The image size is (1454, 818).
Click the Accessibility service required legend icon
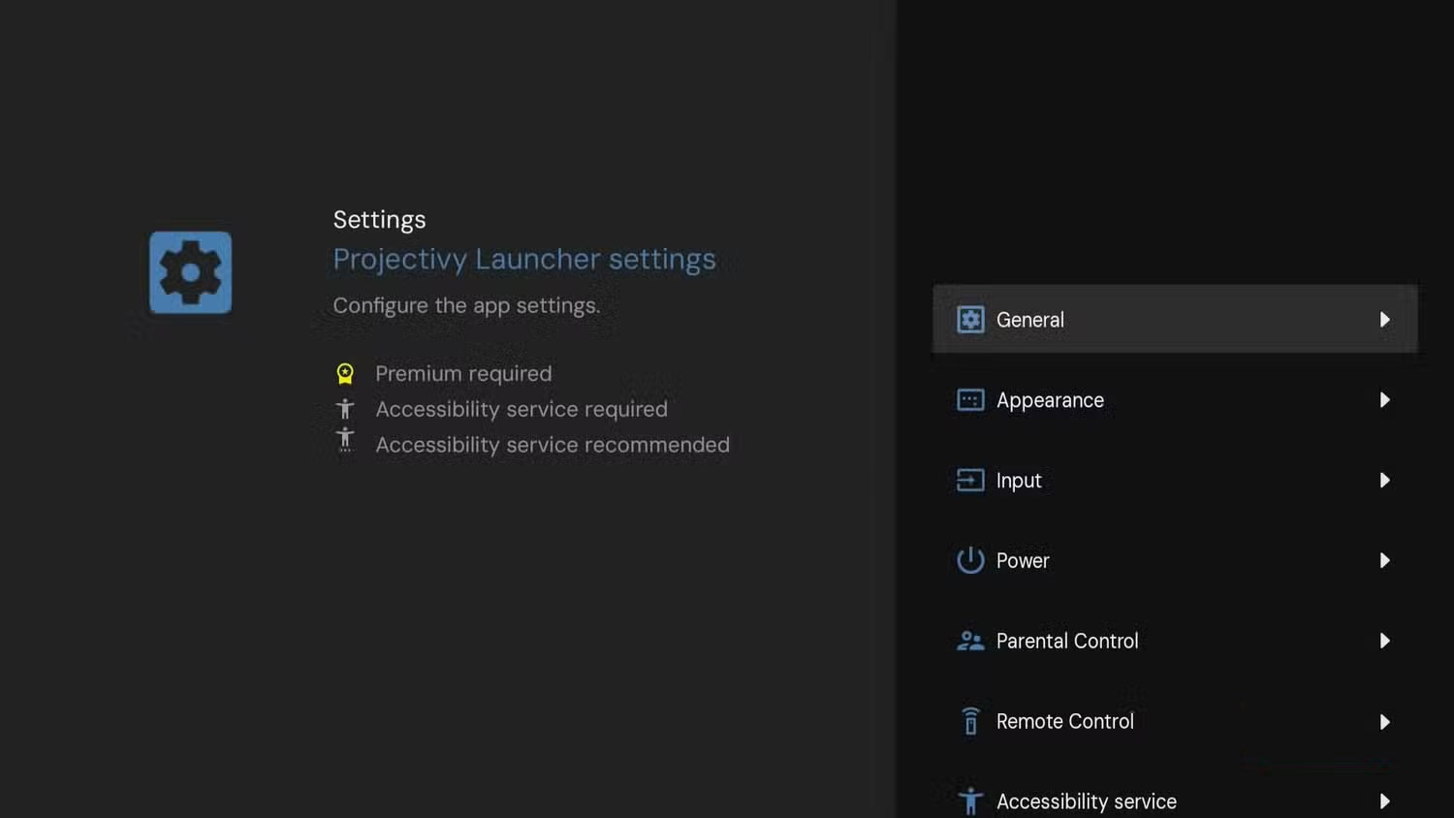pyautogui.click(x=344, y=408)
